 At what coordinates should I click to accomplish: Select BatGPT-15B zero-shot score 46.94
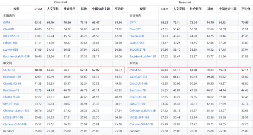pos(84,104)
